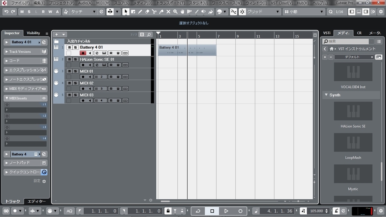Select the Object Selection arrow tool
Viewport: 386px width, 217px height.
126,12
